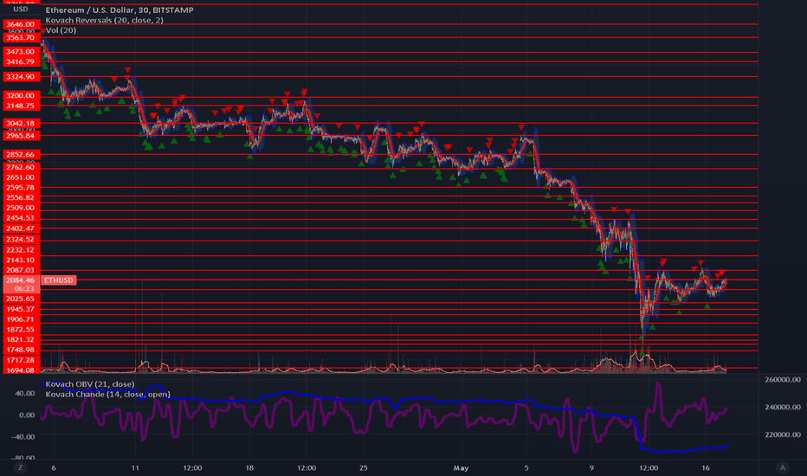The width and height of the screenshot is (807, 476).
Task: Click the date 9 on time axis
Action: point(591,467)
